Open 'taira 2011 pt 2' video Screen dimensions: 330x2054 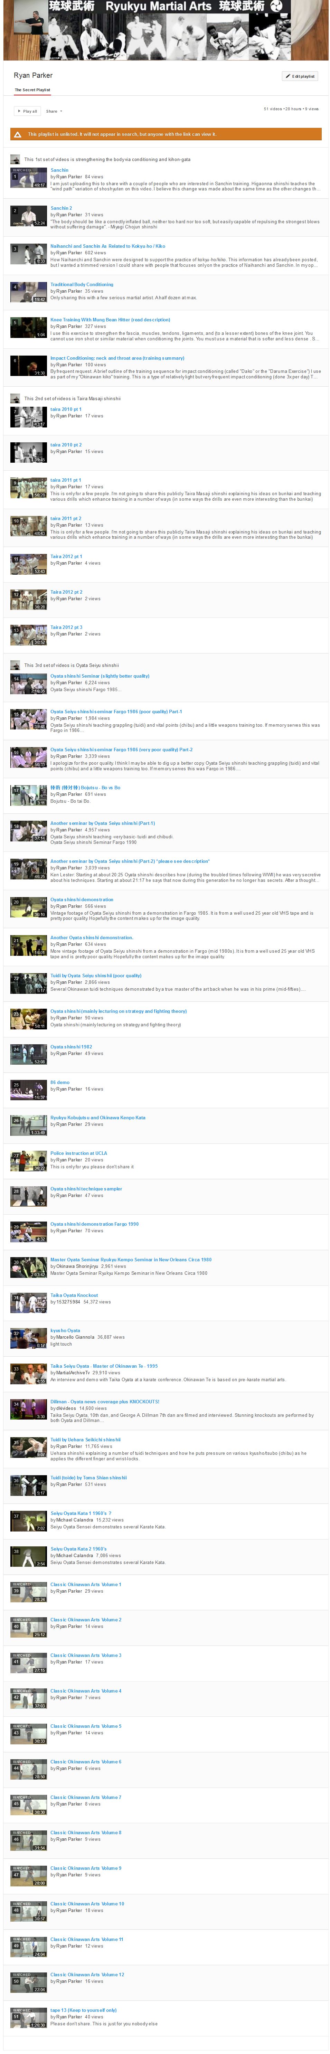pyautogui.click(x=66, y=518)
